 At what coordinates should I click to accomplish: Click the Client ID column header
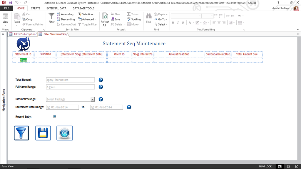pyautogui.click(x=119, y=54)
